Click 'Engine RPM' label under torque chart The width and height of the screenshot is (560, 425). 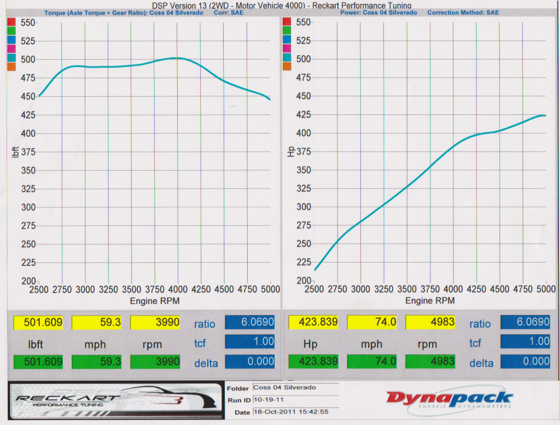click(x=155, y=301)
